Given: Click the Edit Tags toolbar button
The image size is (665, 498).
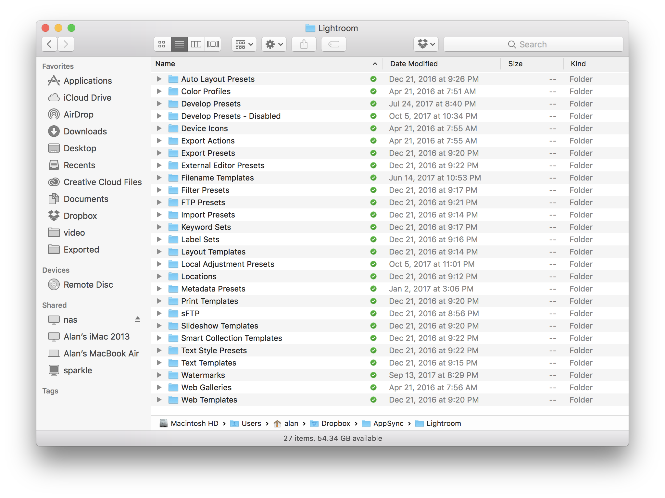Looking at the screenshot, I should 334,44.
